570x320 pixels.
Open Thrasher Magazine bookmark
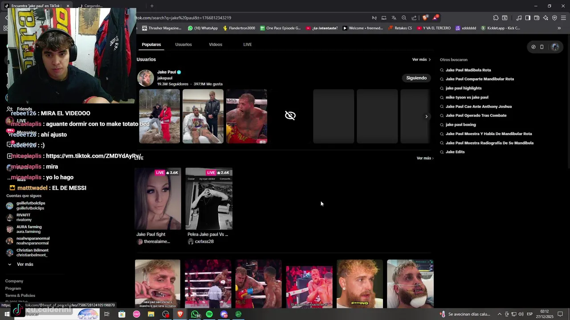click(162, 28)
